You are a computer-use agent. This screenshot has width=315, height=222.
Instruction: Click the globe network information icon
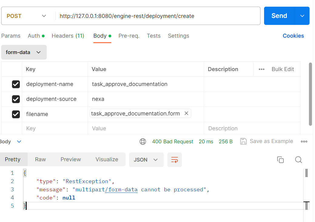(142, 141)
